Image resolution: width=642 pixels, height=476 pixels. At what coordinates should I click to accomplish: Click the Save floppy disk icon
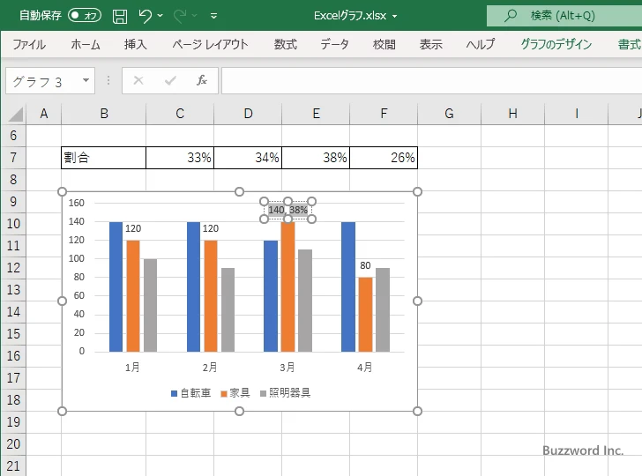pos(120,16)
